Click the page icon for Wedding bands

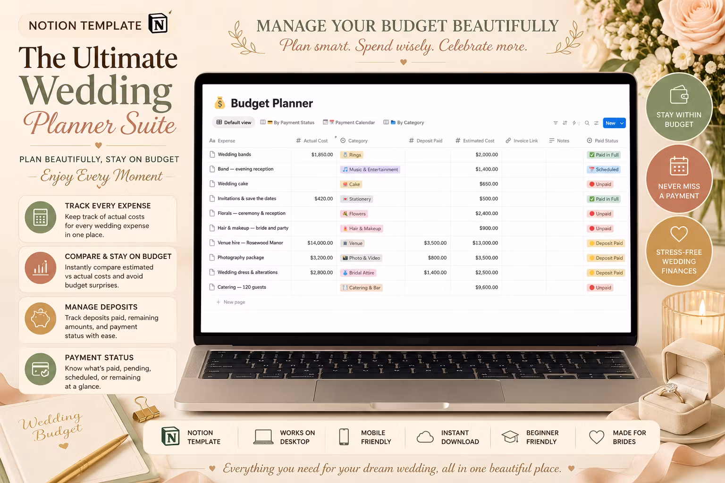(x=212, y=154)
